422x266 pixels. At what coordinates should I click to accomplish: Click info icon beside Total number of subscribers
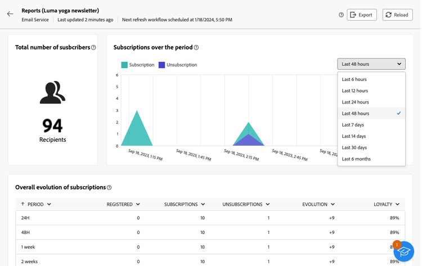click(93, 48)
